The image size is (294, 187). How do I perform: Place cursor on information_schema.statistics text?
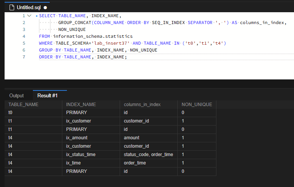[x=93, y=36]
